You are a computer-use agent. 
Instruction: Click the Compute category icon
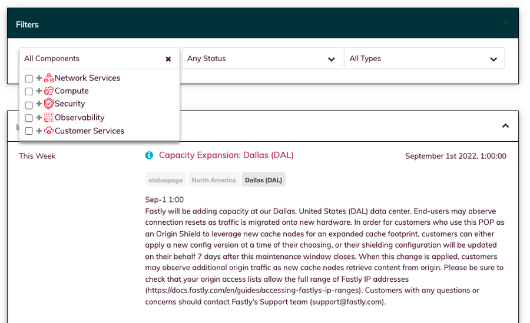click(49, 91)
